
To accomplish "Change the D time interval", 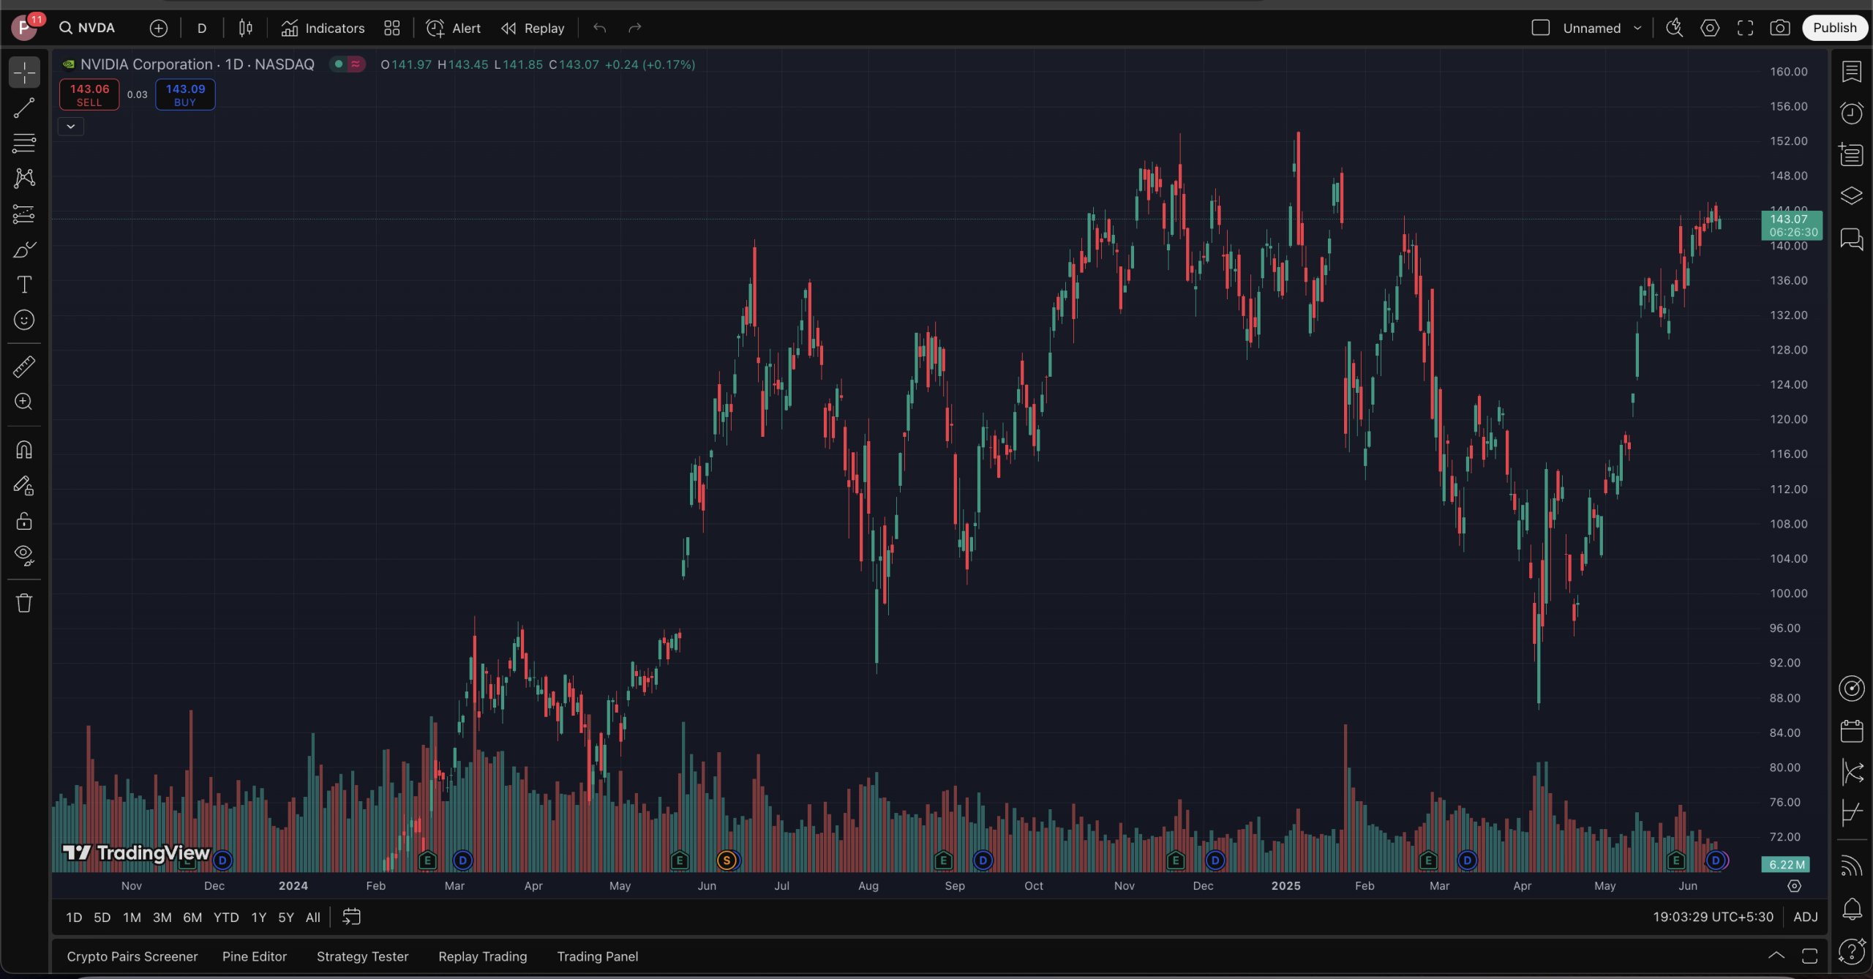I will coord(202,28).
